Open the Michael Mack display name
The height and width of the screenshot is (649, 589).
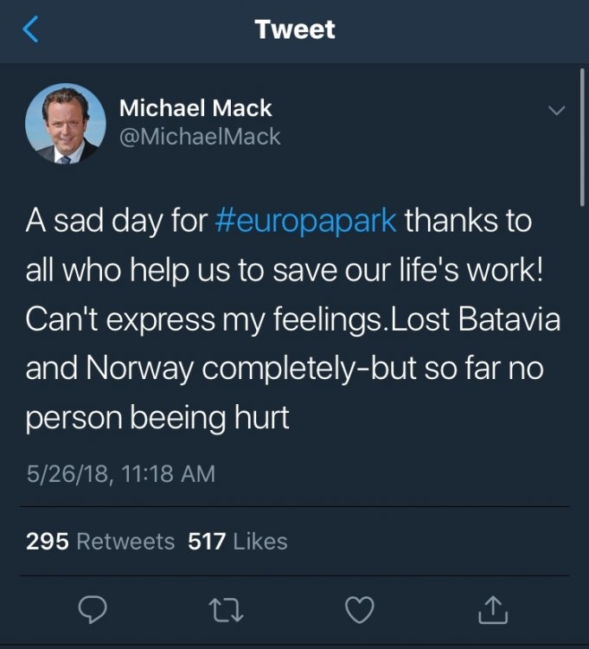195,109
